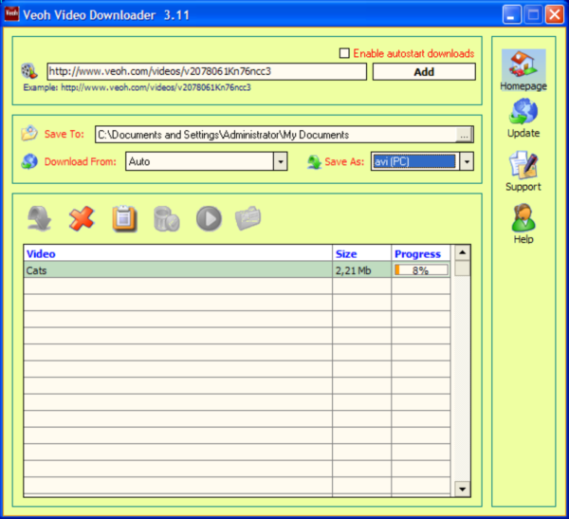Click the gray open folder icon
The height and width of the screenshot is (519, 569).
[x=248, y=219]
